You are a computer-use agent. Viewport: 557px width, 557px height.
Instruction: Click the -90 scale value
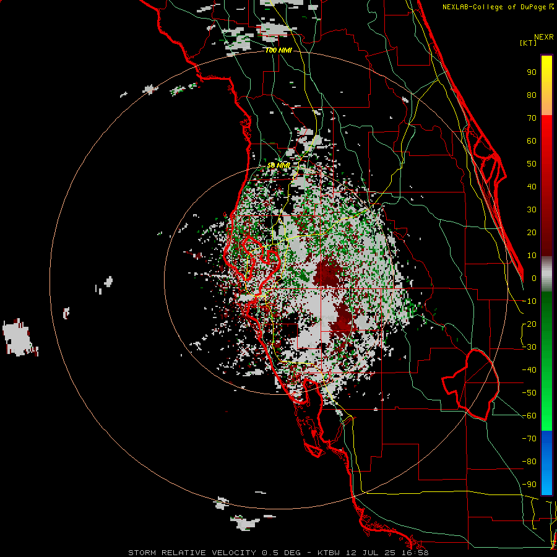tap(529, 485)
